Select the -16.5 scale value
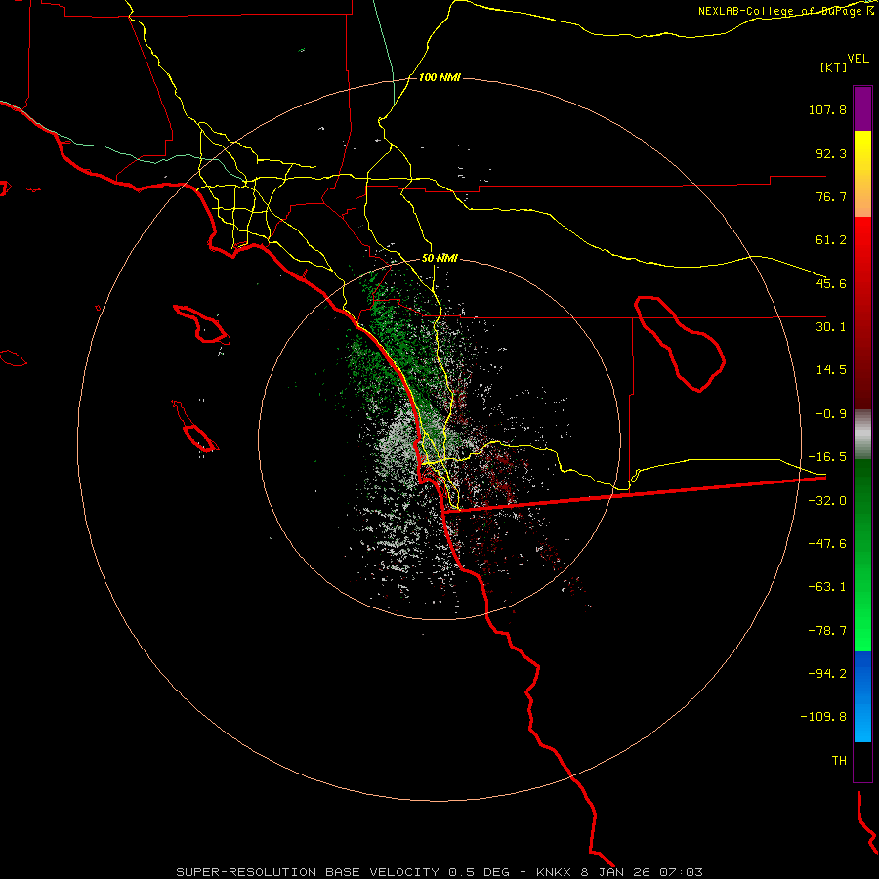The image size is (879, 879). pyautogui.click(x=827, y=457)
